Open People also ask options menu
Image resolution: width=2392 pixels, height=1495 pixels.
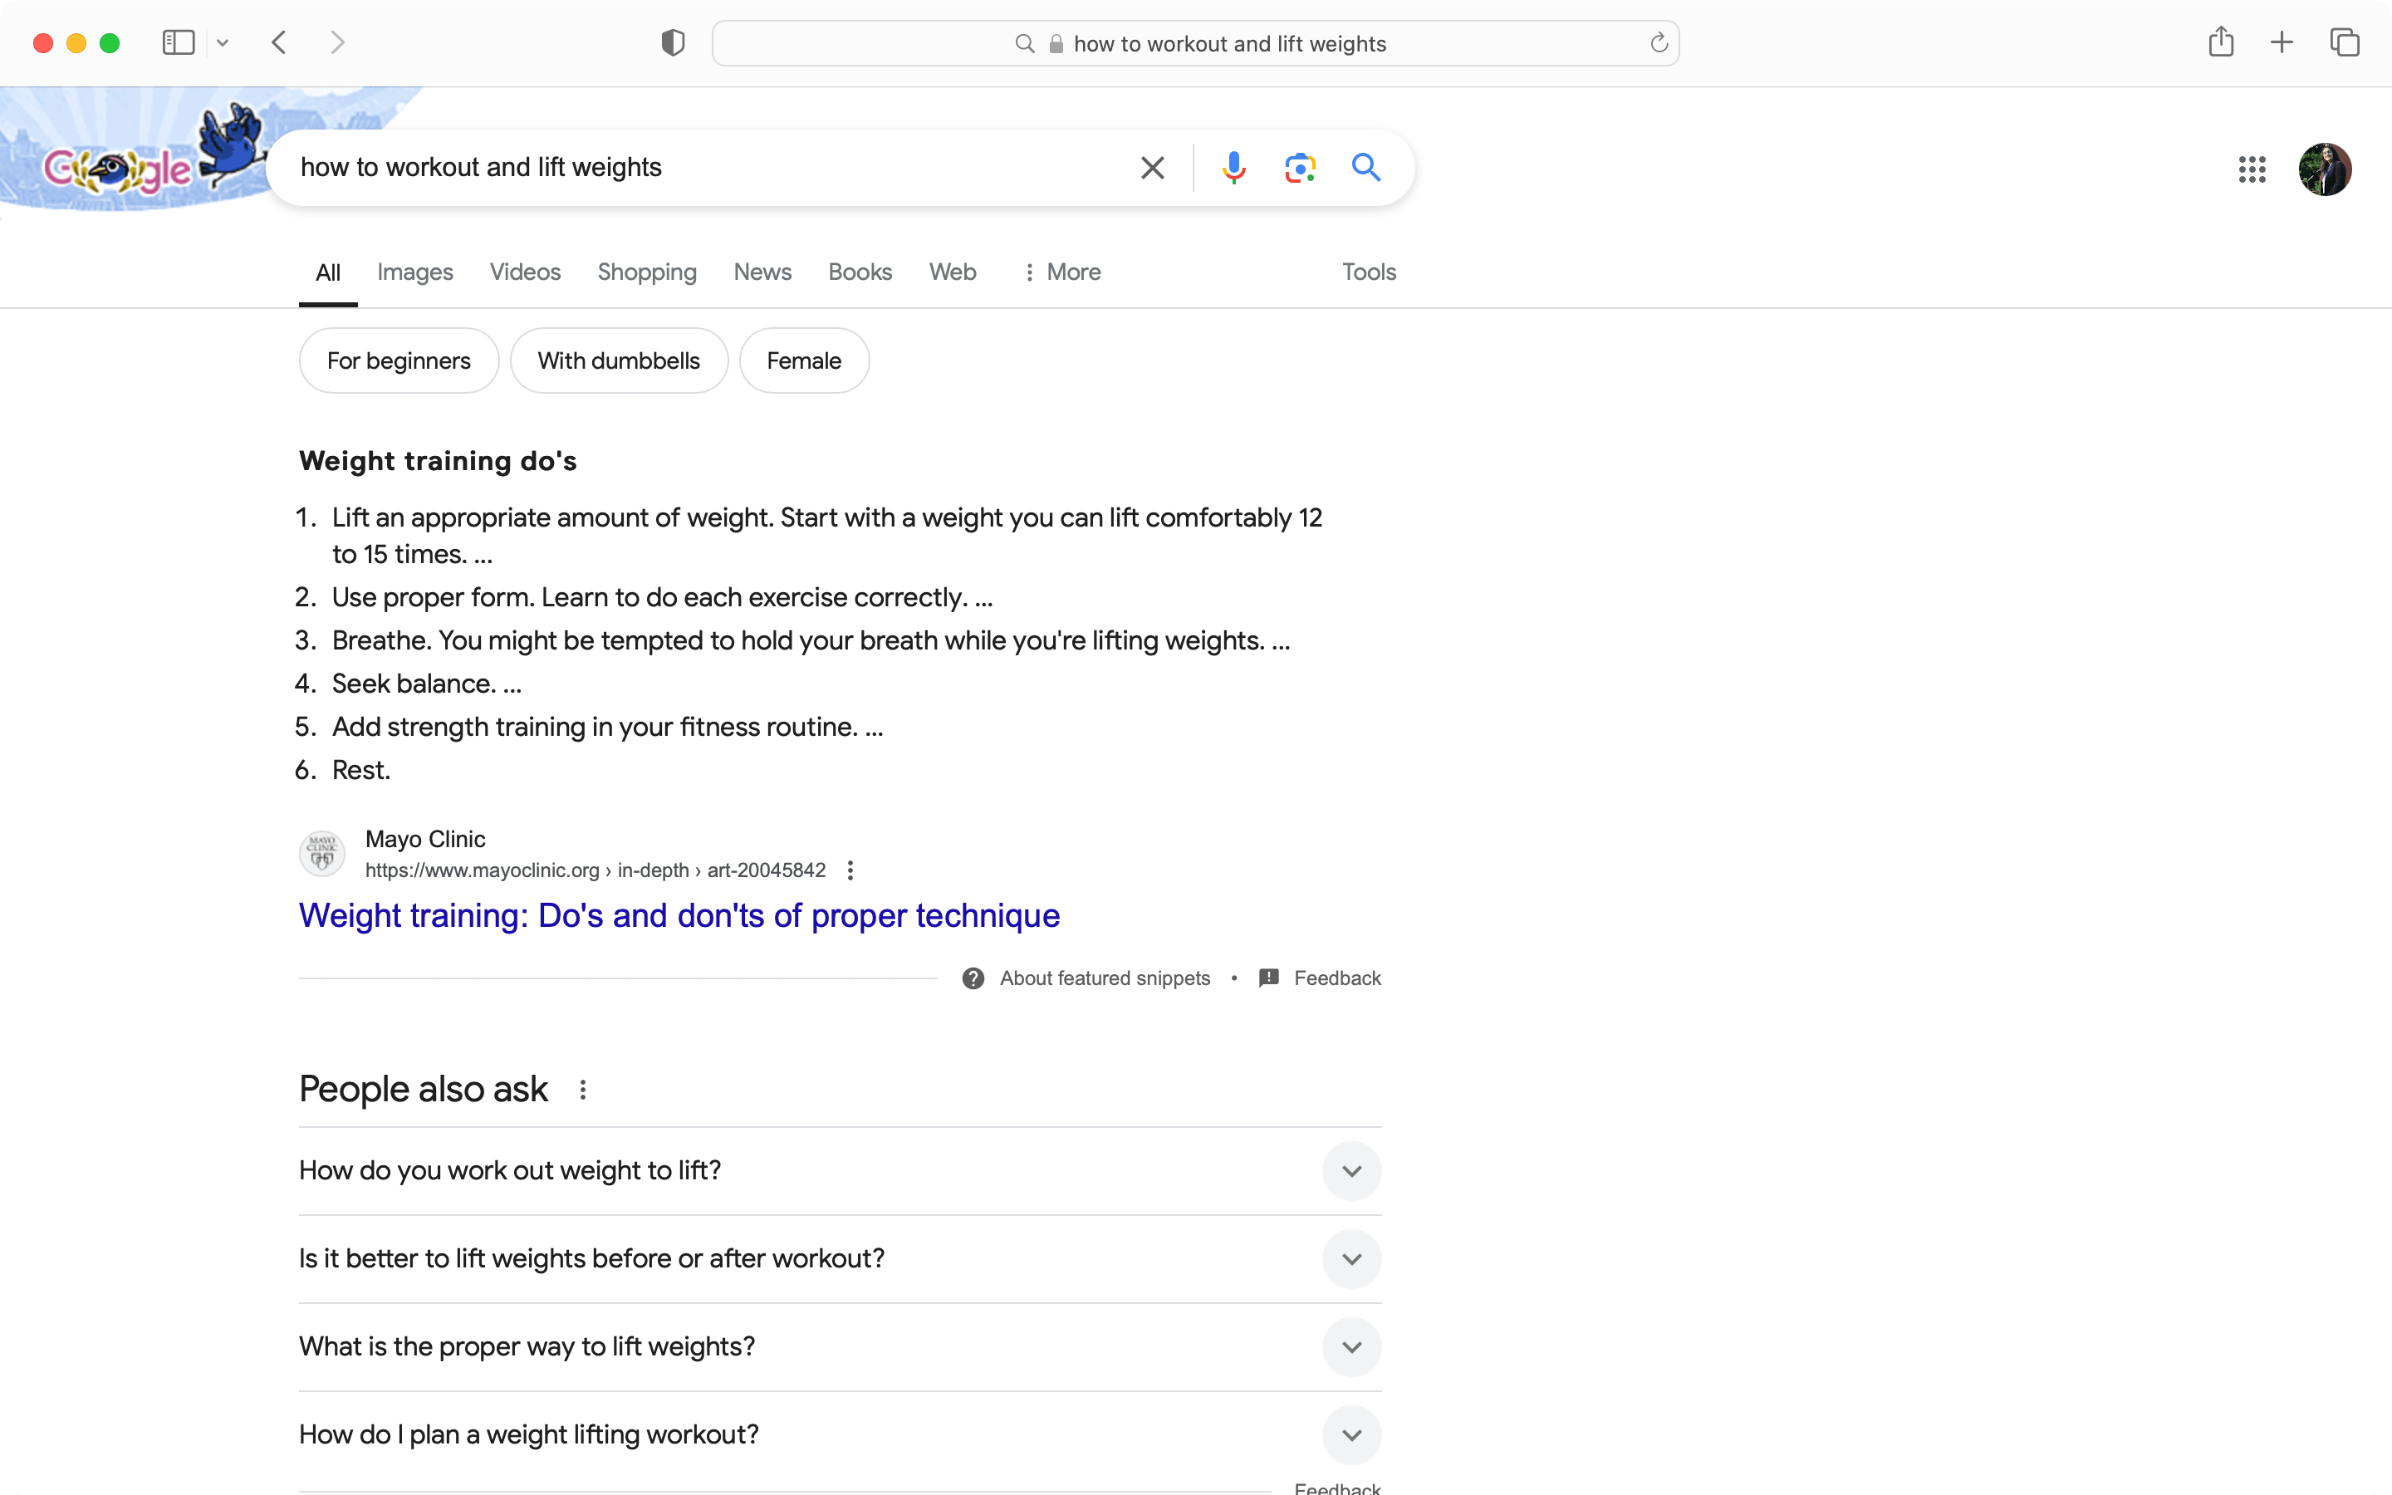pos(583,1090)
